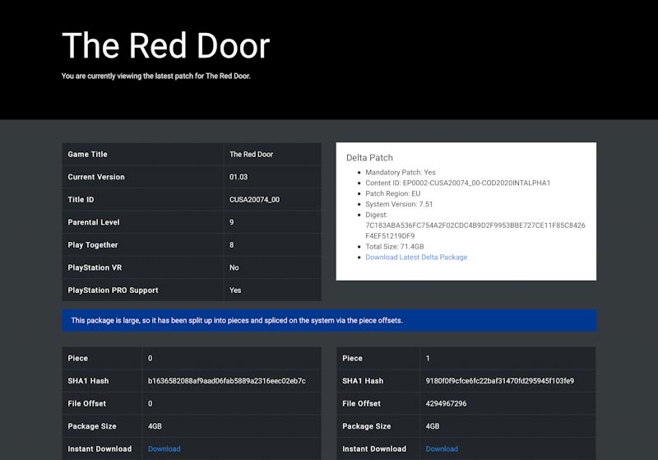Viewport: 658px width, 460px height.
Task: Select the Total Size: 71.4GB line
Action: point(395,246)
